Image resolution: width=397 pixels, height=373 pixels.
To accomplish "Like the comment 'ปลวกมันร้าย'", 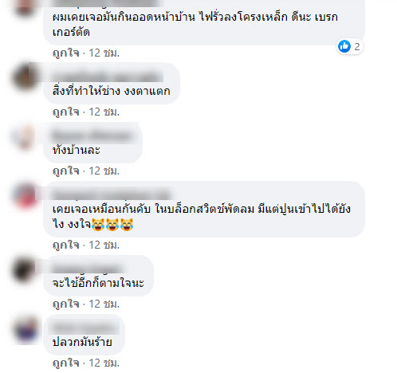I will click(x=66, y=363).
